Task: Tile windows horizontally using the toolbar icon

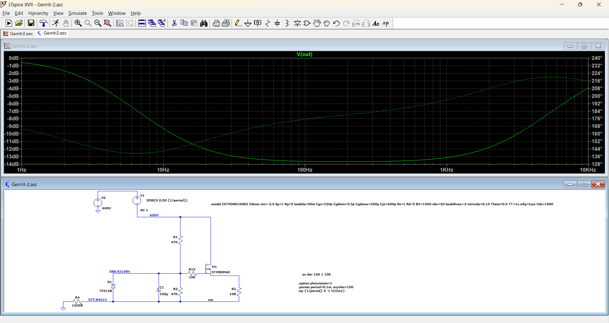Action: pyautogui.click(x=142, y=23)
